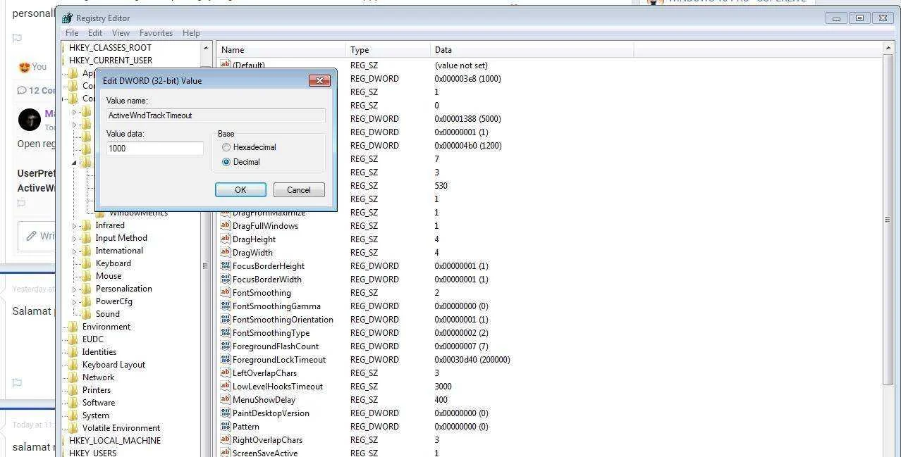The height and width of the screenshot is (457, 901).
Task: Click the PowerCfg folder icon
Action: click(x=86, y=301)
